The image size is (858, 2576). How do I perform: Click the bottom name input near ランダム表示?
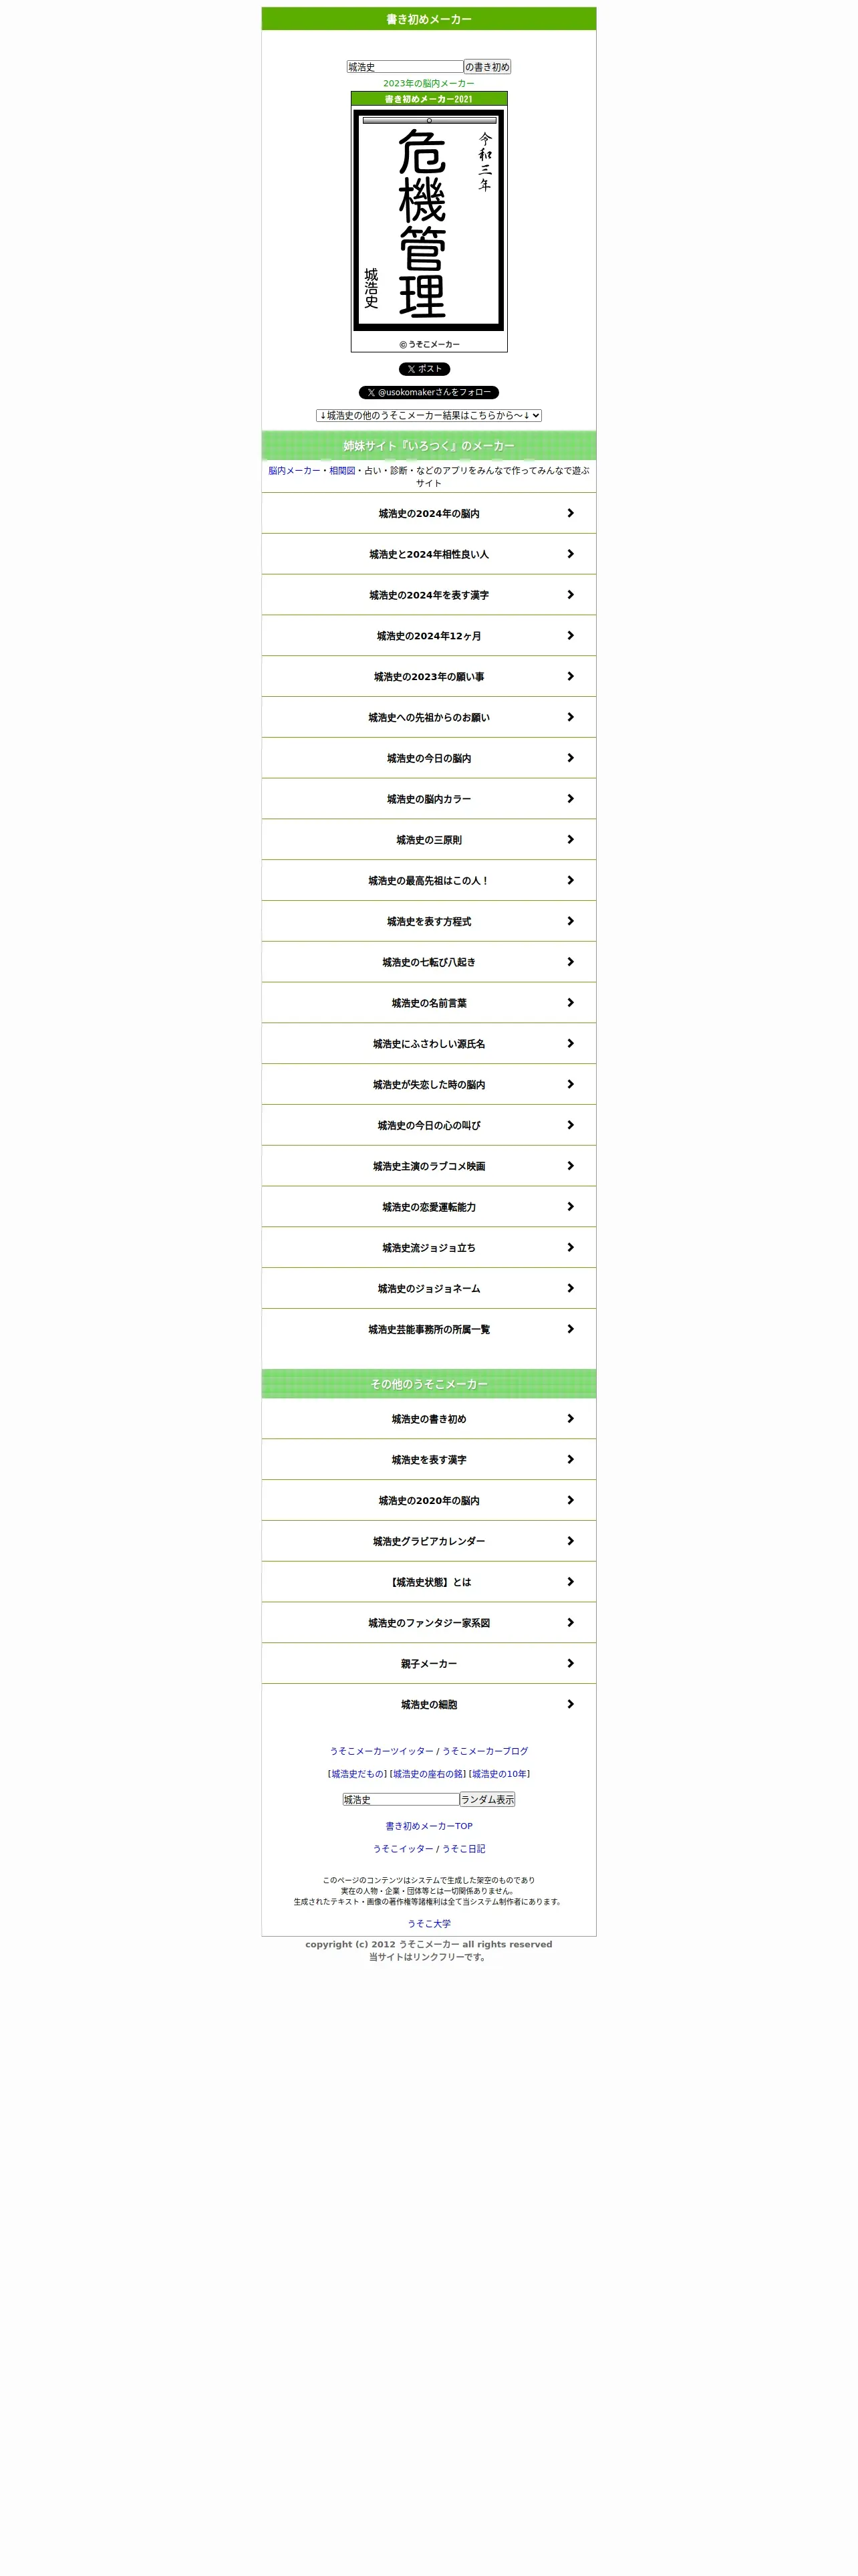point(400,1799)
